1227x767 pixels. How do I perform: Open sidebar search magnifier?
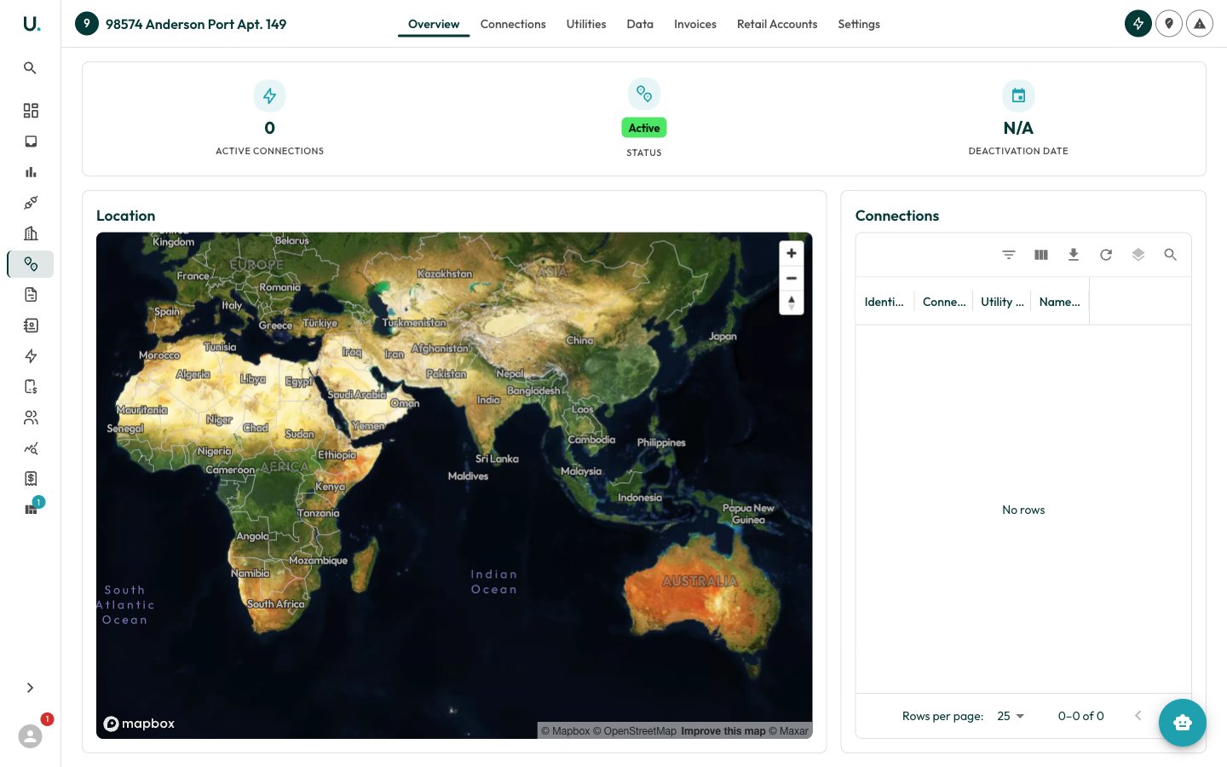coord(30,68)
